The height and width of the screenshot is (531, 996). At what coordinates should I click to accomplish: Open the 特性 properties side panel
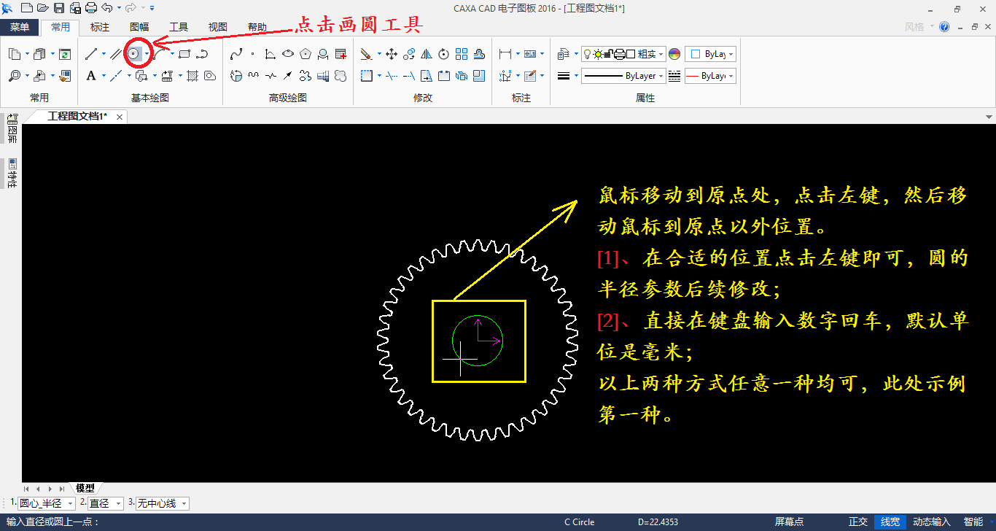[11, 174]
